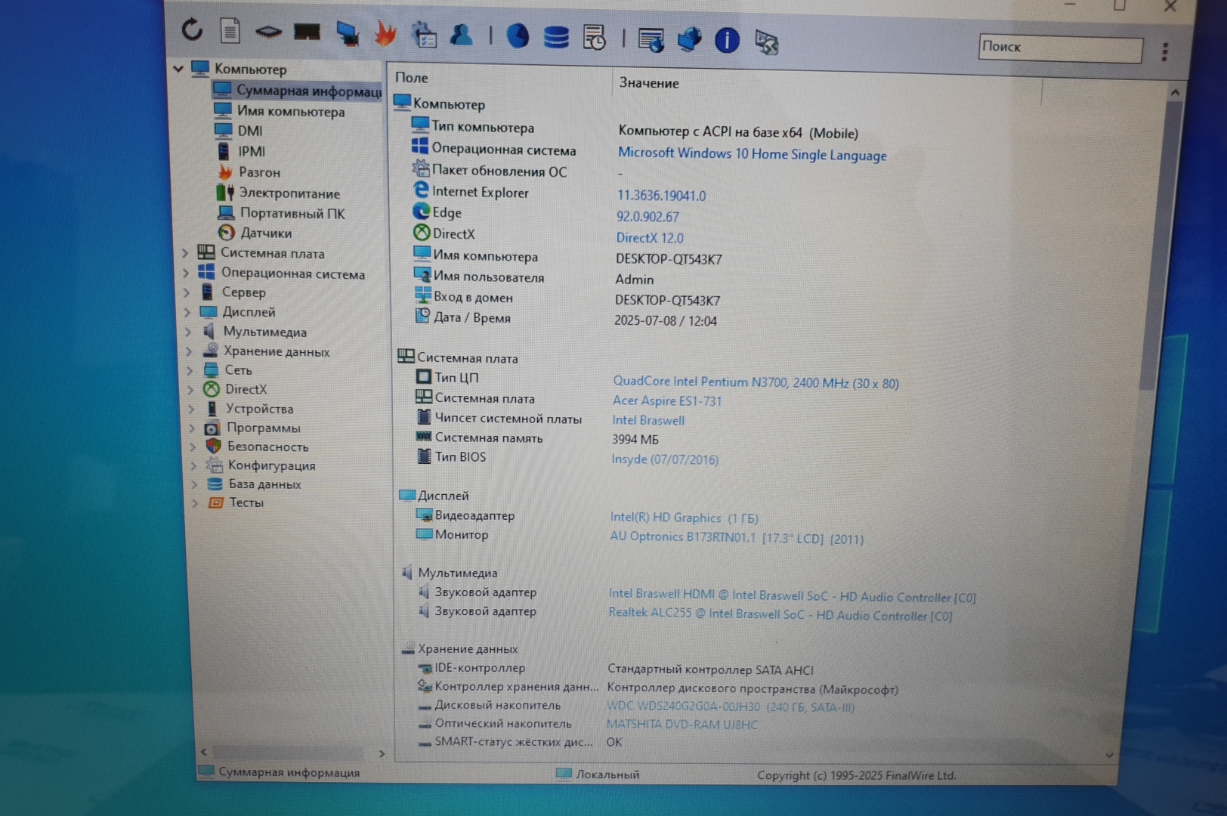Focus the Поиск search field
This screenshot has height=816, width=1227.
click(x=1060, y=47)
